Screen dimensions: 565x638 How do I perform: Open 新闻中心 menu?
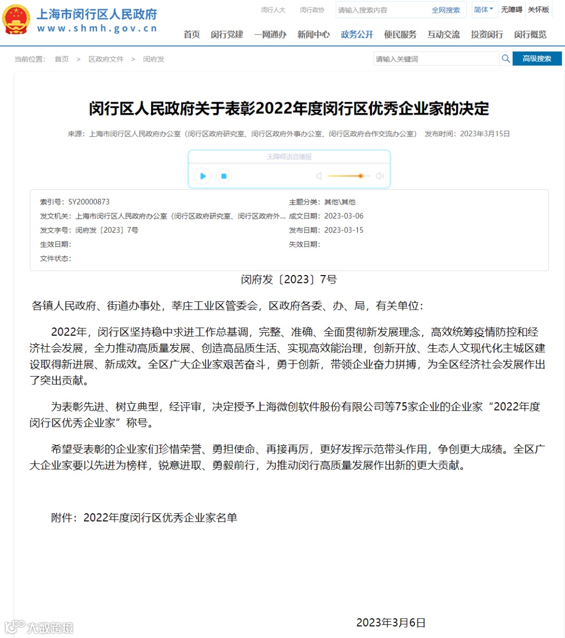click(x=313, y=35)
